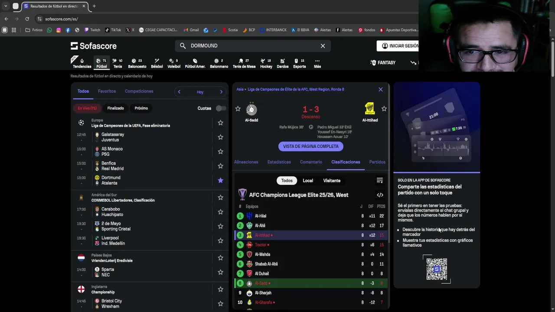Go to previous day arrow

(x=179, y=92)
